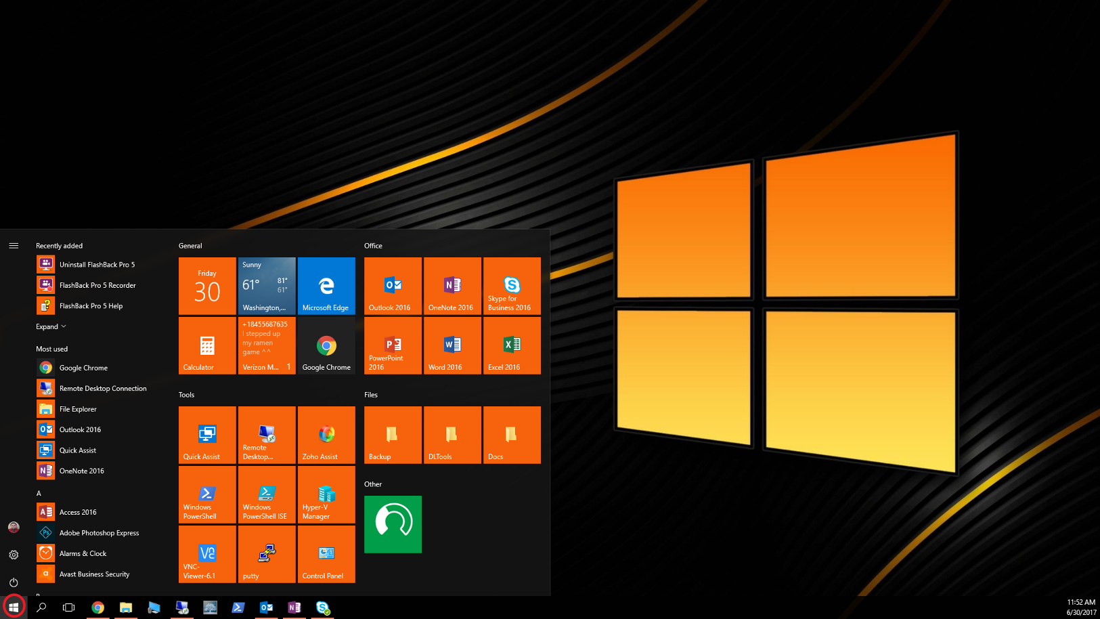
Task: Click the Files group header
Action: tap(371, 395)
